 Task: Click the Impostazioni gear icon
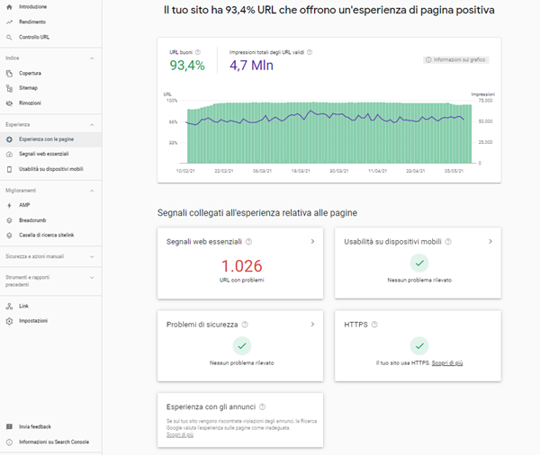point(9,321)
